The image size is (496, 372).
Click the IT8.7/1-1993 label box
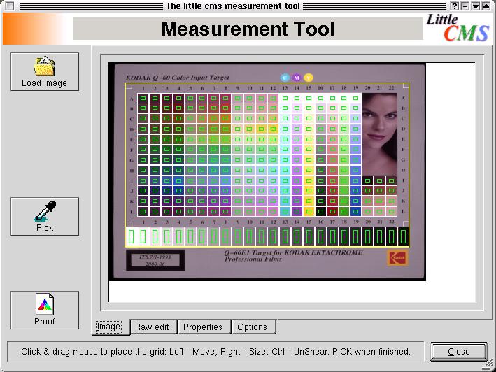click(x=153, y=261)
